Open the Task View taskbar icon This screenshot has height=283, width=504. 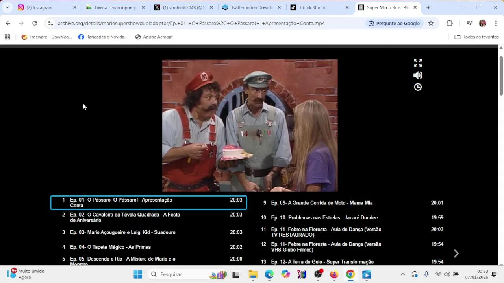pyautogui.click(x=236, y=274)
